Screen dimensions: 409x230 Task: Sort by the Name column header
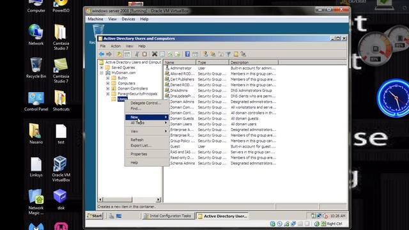[x=180, y=63]
